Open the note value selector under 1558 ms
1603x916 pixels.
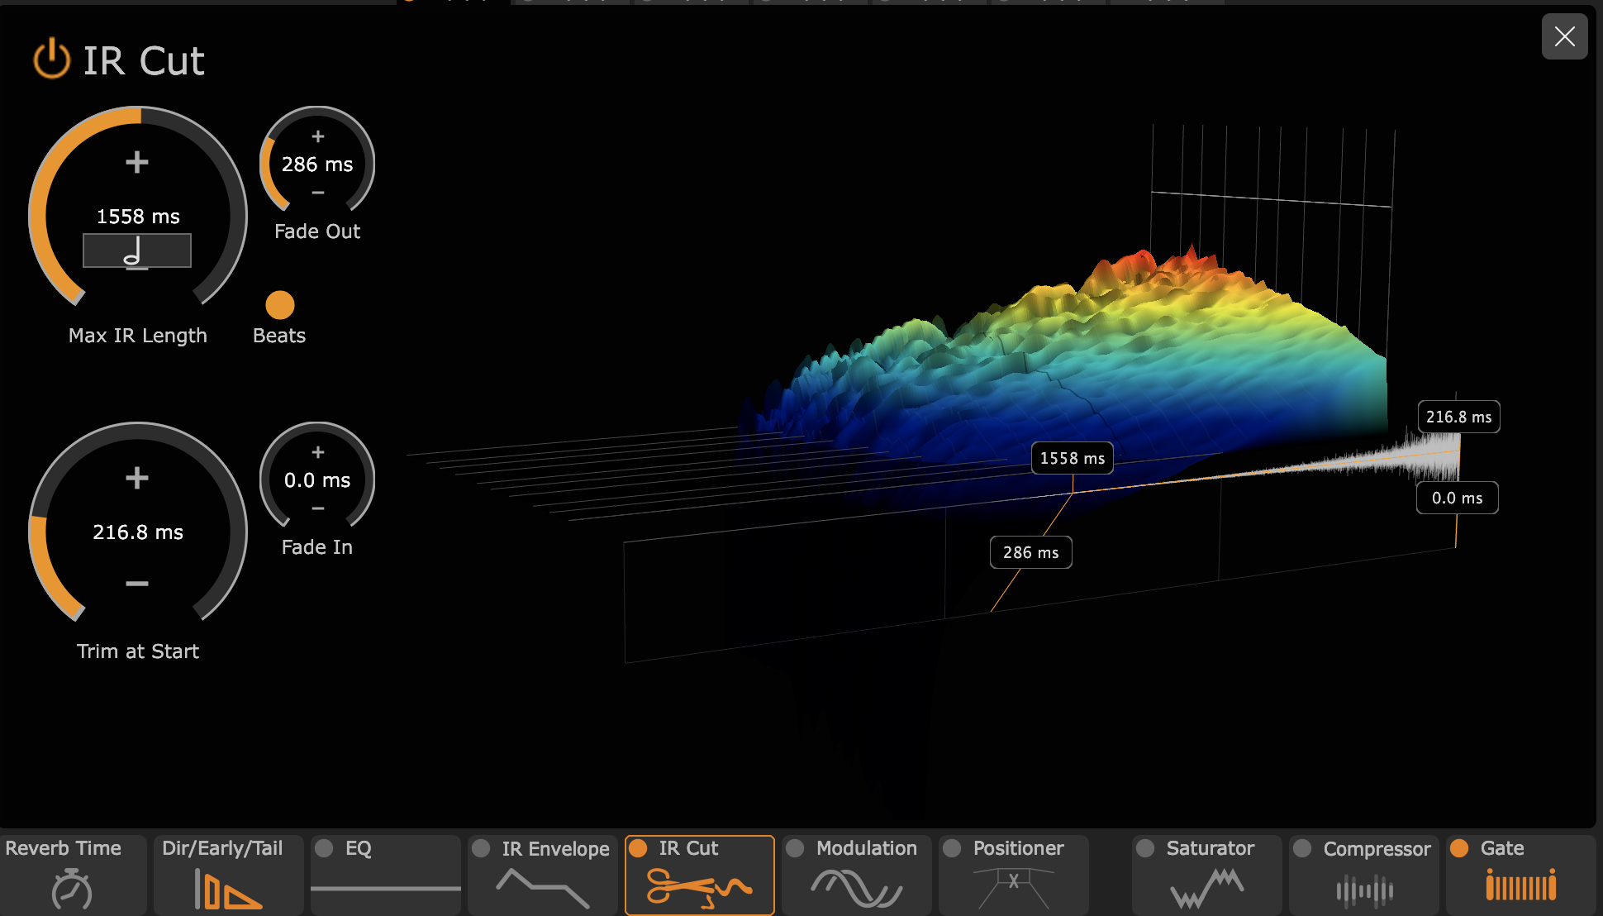pyautogui.click(x=137, y=250)
